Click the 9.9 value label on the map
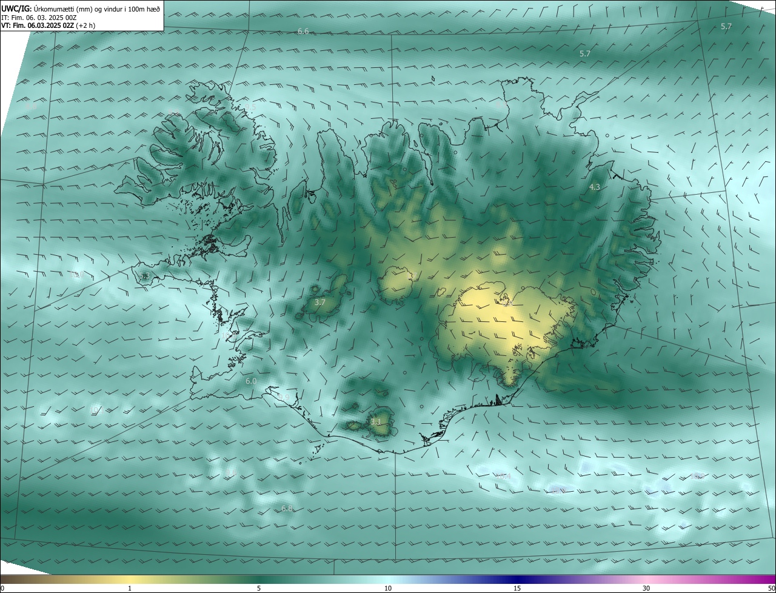 click(x=283, y=398)
